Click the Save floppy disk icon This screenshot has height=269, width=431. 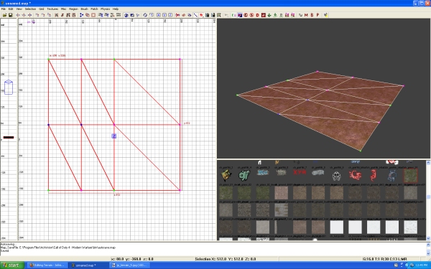pos(10,15)
